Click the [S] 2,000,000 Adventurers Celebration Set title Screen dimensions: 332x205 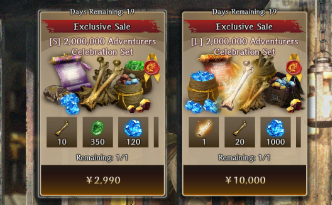(103, 46)
